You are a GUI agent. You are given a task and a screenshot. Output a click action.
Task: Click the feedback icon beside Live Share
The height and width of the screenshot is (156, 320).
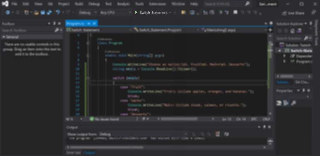click(313, 13)
